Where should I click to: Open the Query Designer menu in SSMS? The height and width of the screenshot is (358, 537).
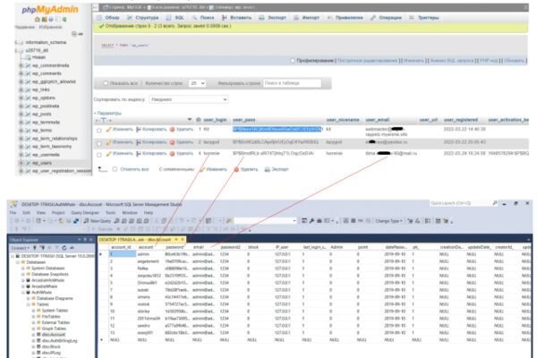tap(85, 213)
